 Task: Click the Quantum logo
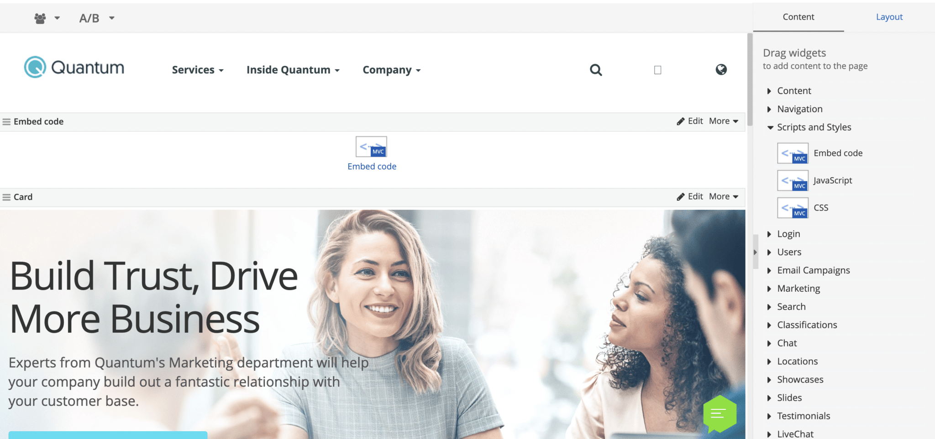[x=74, y=67]
